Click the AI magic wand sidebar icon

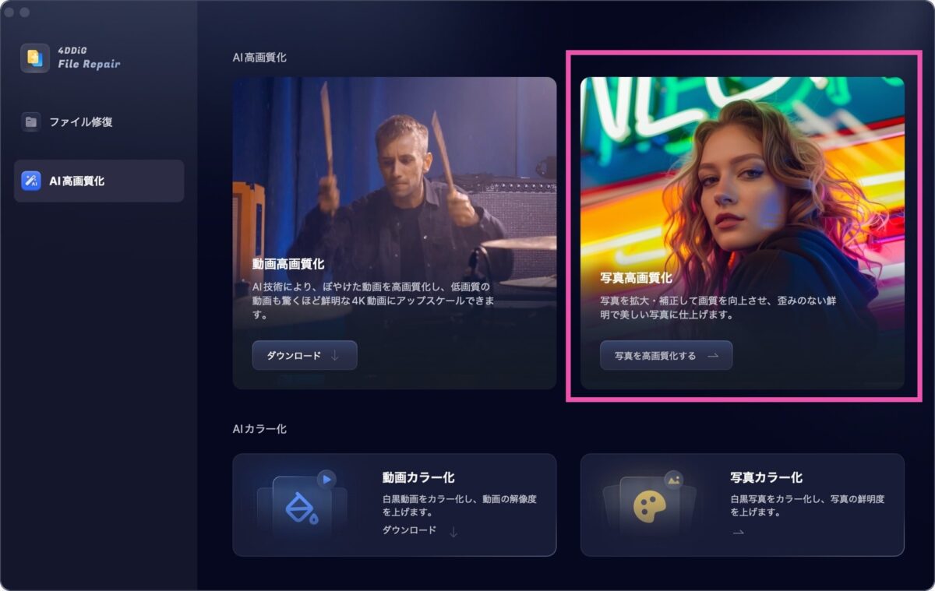point(31,181)
